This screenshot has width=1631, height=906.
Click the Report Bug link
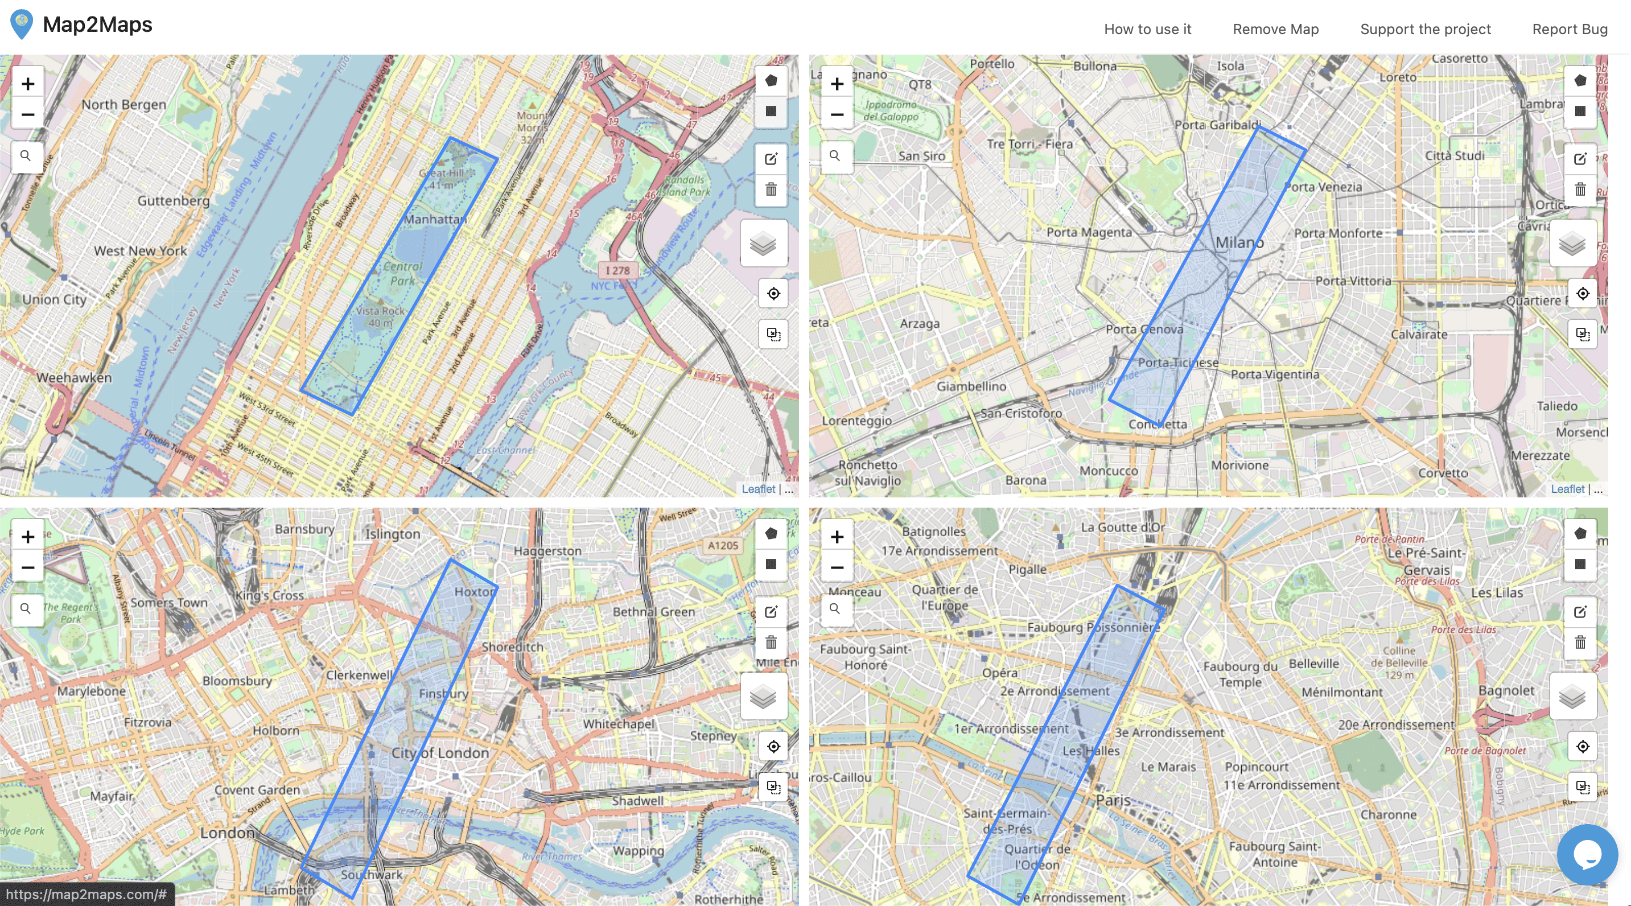coord(1568,28)
